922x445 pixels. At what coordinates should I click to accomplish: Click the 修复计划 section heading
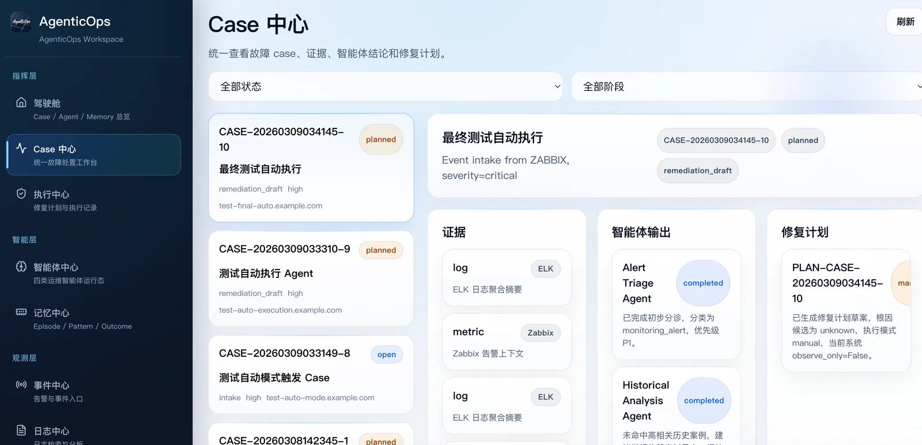(805, 232)
